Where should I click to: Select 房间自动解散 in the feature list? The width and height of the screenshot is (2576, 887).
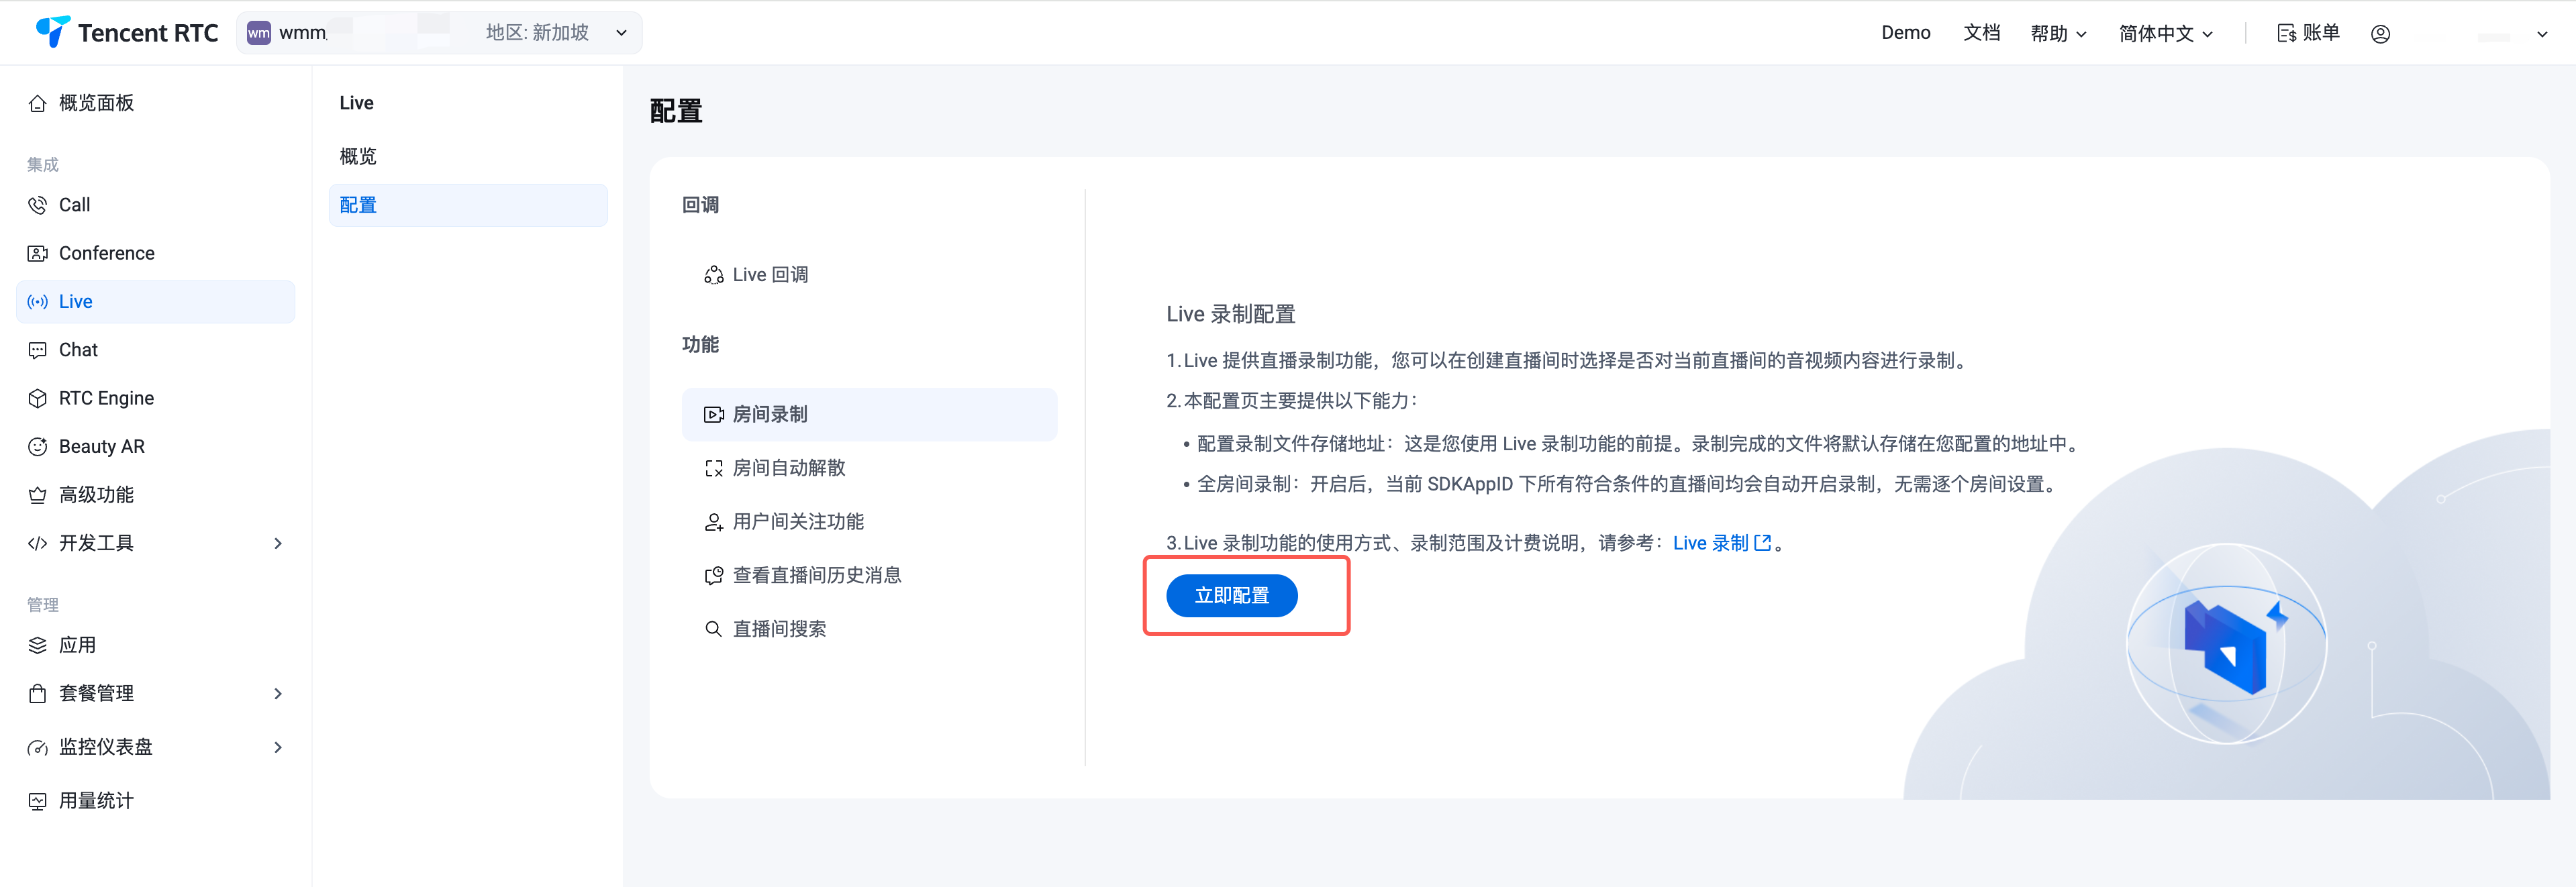point(788,468)
